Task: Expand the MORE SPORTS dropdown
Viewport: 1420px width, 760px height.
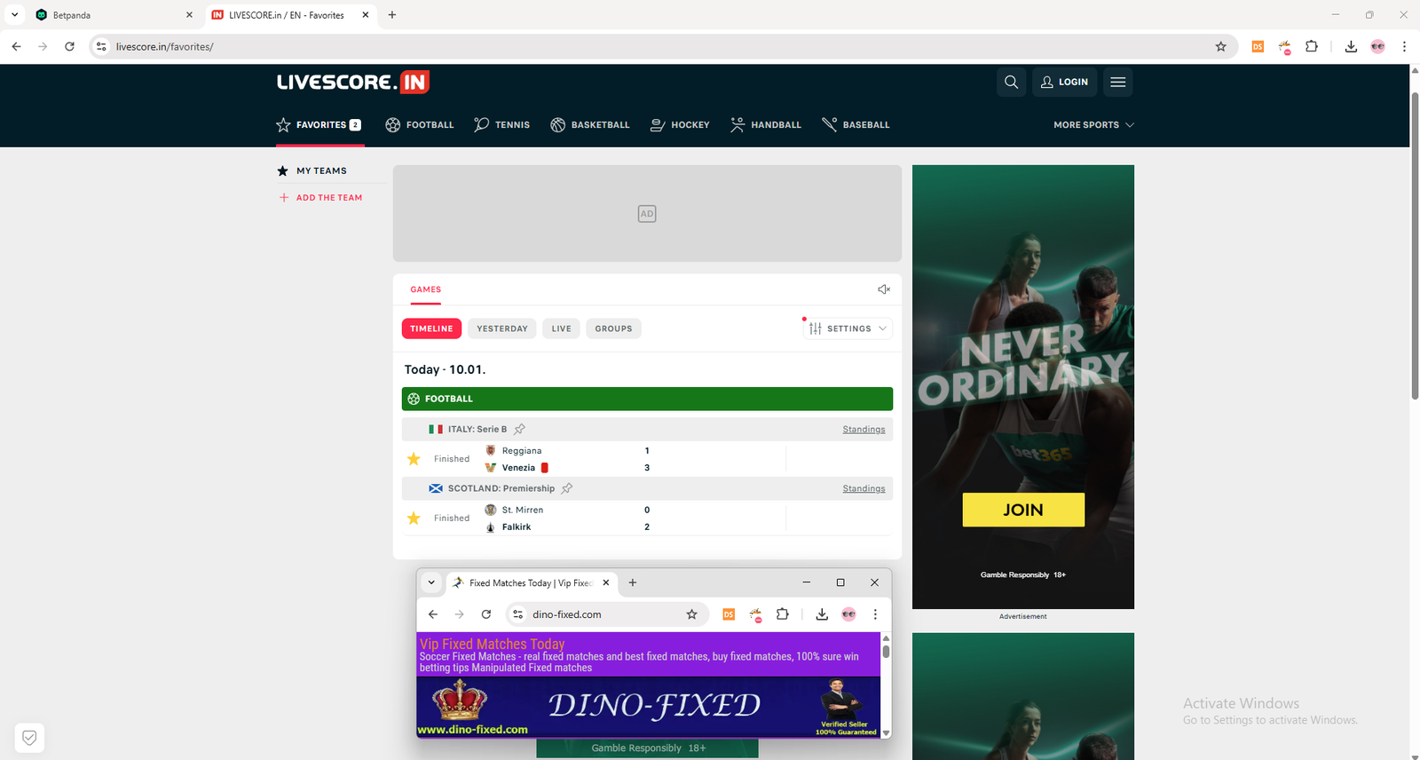Action: (x=1093, y=125)
